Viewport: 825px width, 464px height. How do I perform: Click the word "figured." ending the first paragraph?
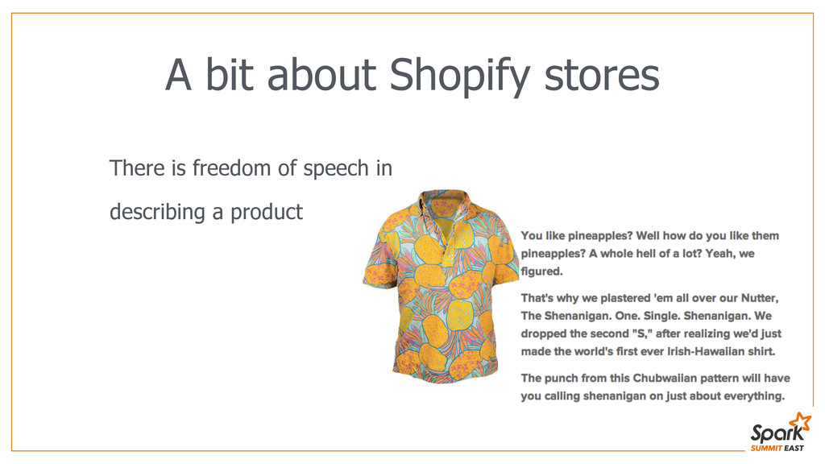(x=541, y=272)
